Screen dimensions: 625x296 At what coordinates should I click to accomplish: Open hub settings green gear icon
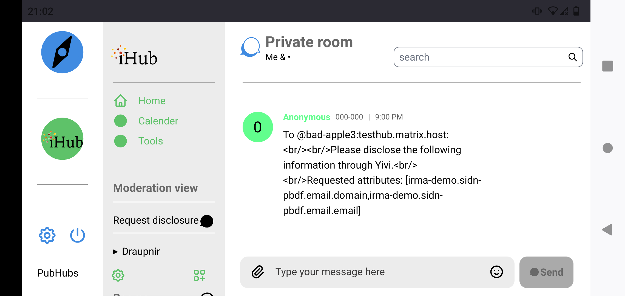[118, 275]
